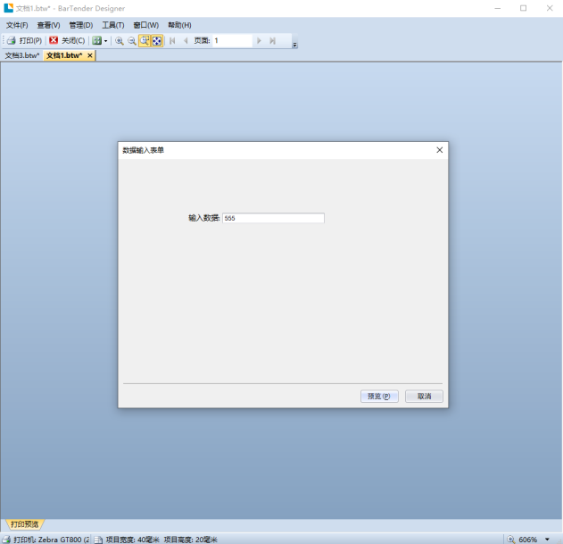Toggle the fit-to-window icon

click(157, 41)
